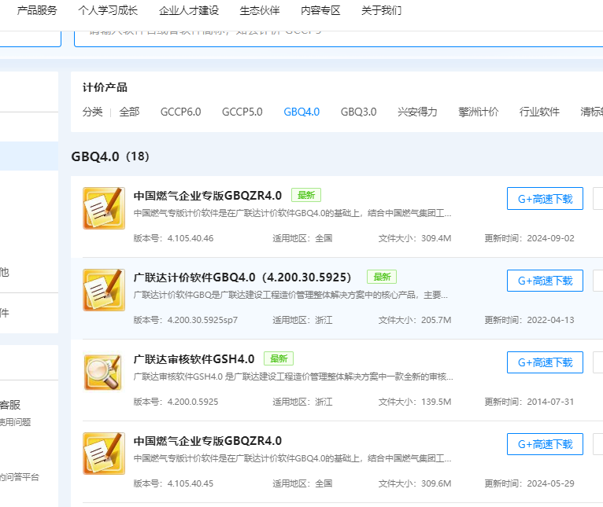Click the description of 广联达审核软件GSH4.0
This screenshot has height=507, width=603.
pyautogui.click(x=294, y=377)
